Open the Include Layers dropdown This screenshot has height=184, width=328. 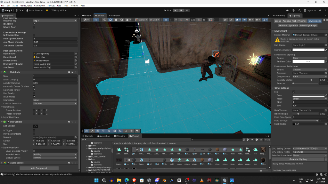coord(55,155)
